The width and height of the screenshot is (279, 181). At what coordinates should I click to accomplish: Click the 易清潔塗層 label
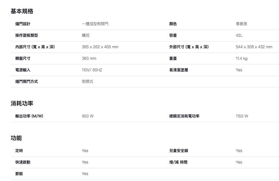[178, 70]
